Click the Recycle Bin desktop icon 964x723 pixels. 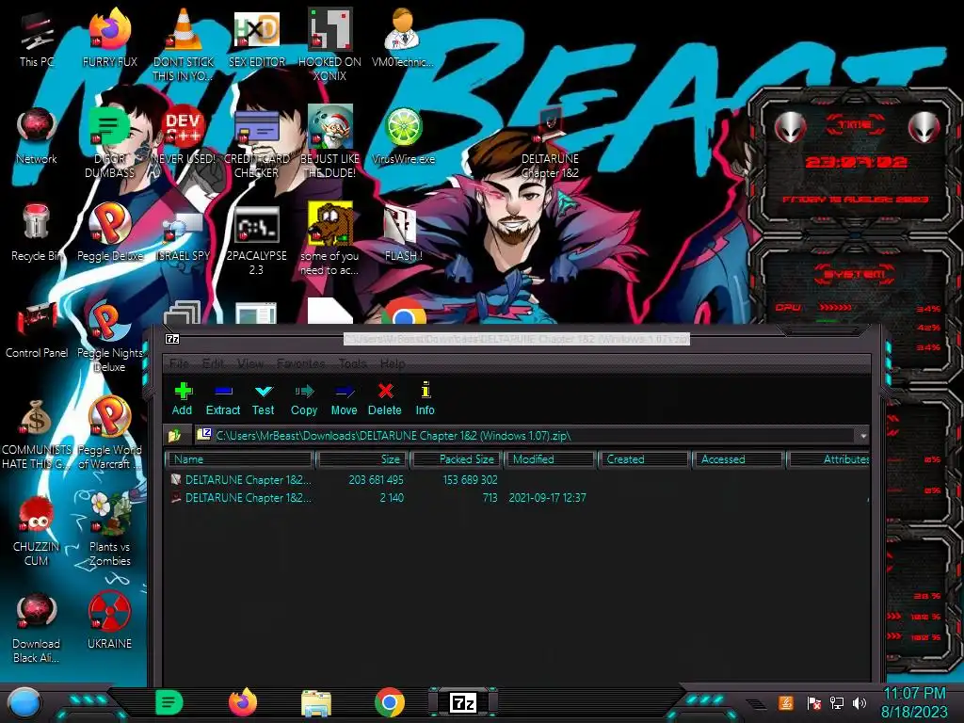click(x=37, y=233)
